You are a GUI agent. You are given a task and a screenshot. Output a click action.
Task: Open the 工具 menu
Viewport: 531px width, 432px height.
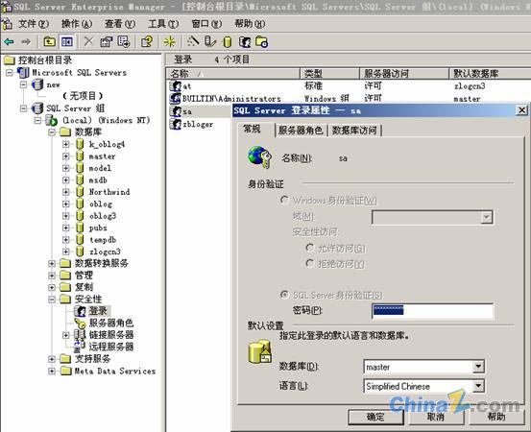(163, 24)
